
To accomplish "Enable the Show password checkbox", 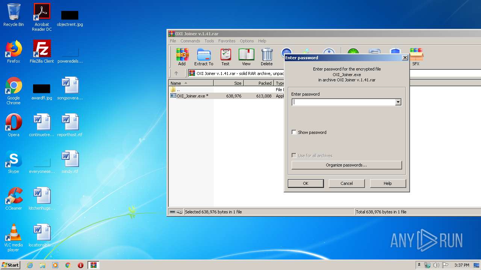I will point(294,132).
